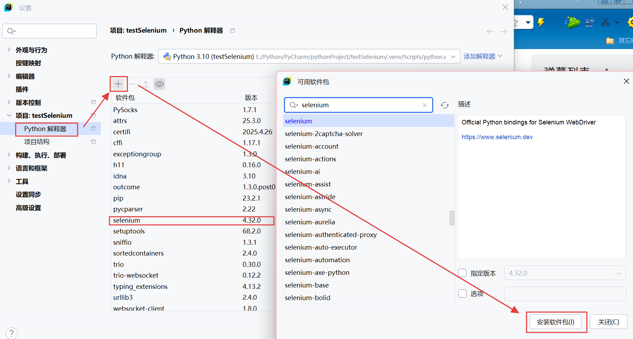Toggle the eye icon to show early releases
Screen dimensions: 633x339
tap(159, 84)
